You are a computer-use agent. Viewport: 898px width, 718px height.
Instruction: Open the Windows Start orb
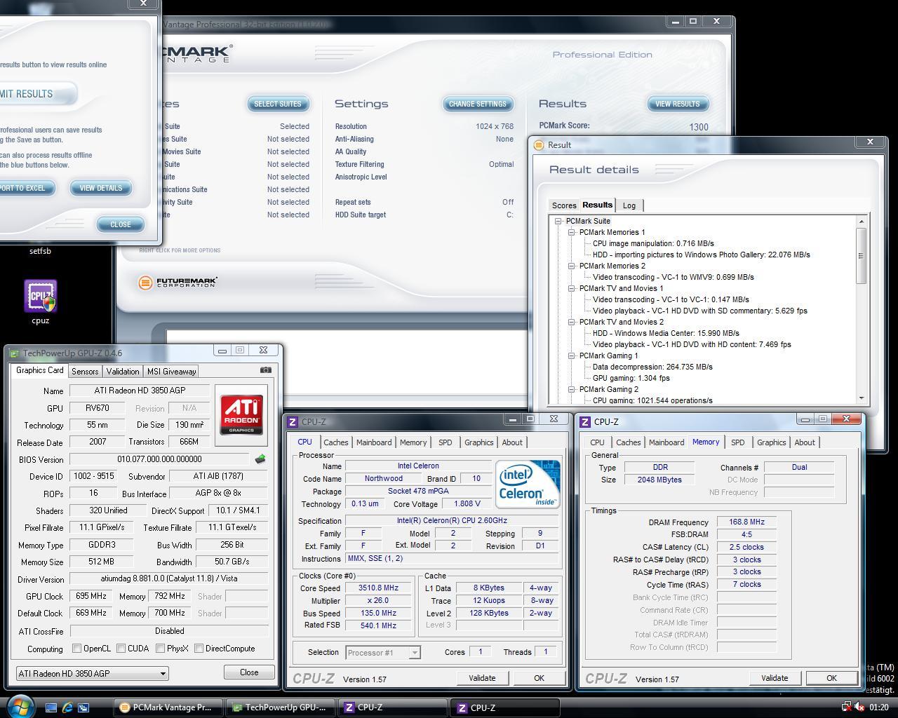coord(19,706)
